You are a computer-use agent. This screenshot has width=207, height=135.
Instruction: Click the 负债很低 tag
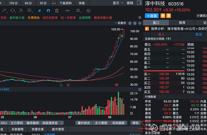(x=34, y=18)
